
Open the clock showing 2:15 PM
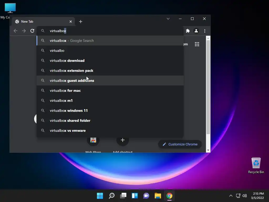[257, 196]
